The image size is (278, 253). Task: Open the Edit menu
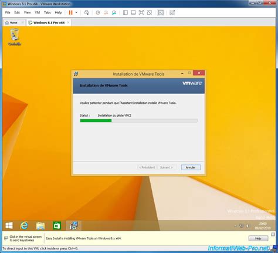pos(17,12)
